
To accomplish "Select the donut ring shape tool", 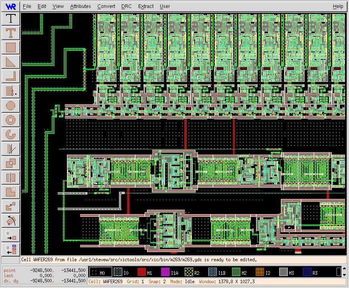I will [x=11, y=120].
